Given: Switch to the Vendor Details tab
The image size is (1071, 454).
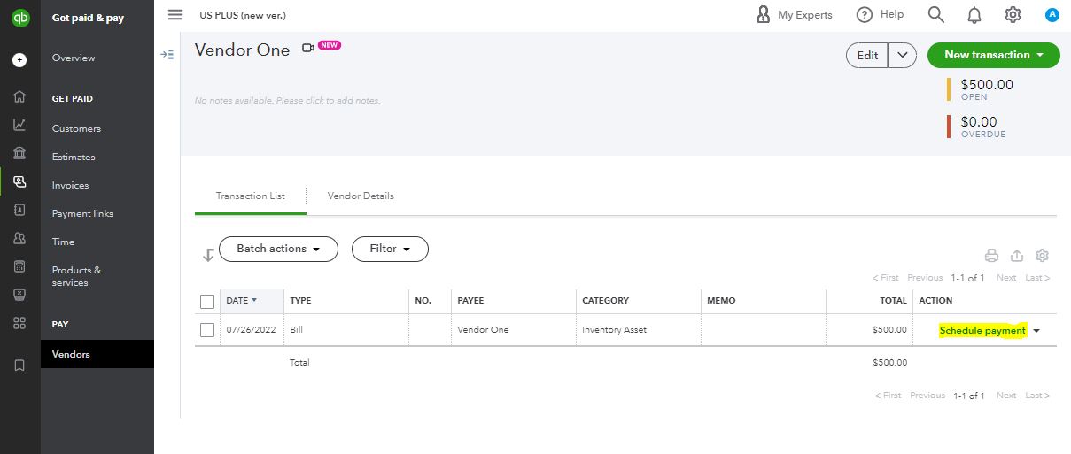Looking at the screenshot, I should 361,196.
